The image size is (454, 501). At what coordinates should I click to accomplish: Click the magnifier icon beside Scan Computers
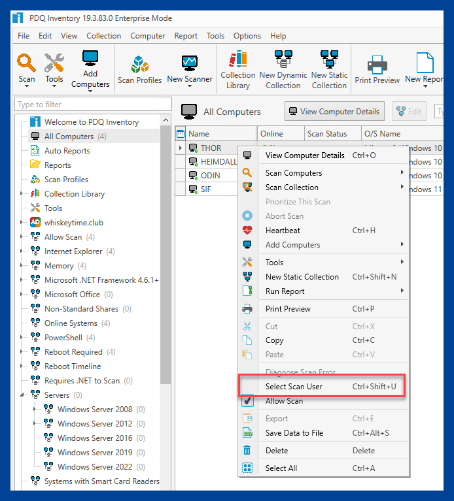point(247,172)
